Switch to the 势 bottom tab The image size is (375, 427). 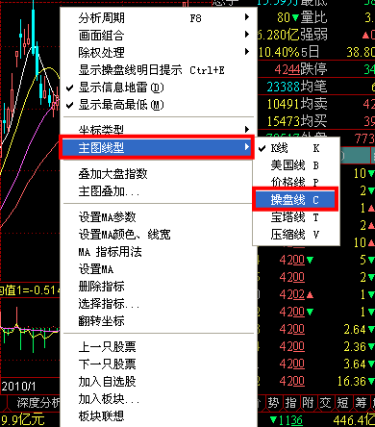click(x=273, y=403)
